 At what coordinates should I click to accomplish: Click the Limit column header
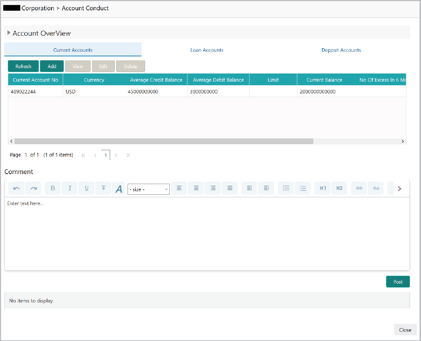point(273,80)
